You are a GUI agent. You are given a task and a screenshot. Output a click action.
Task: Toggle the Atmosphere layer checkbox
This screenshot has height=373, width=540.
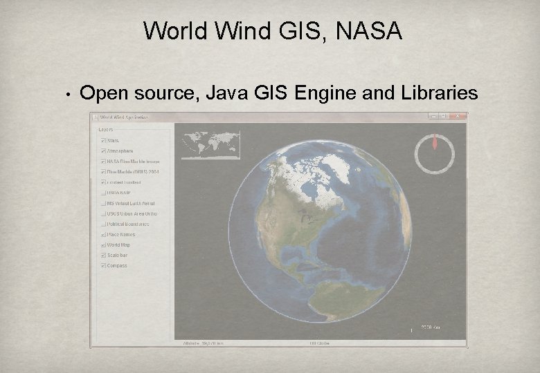tap(103, 151)
